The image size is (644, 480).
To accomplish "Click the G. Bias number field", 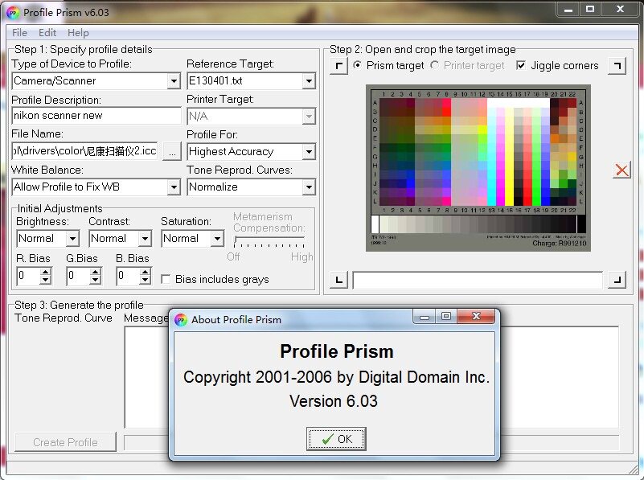I will 78,276.
